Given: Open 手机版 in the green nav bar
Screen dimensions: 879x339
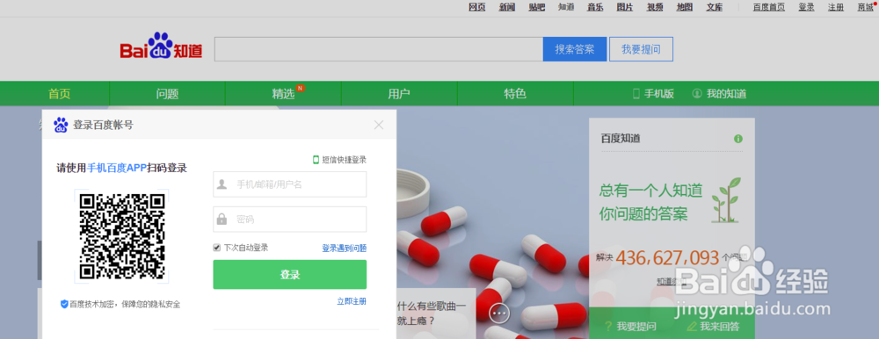Looking at the screenshot, I should 658,94.
